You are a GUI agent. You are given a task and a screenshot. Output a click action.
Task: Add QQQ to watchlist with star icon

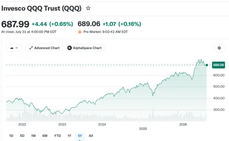tap(88, 8)
